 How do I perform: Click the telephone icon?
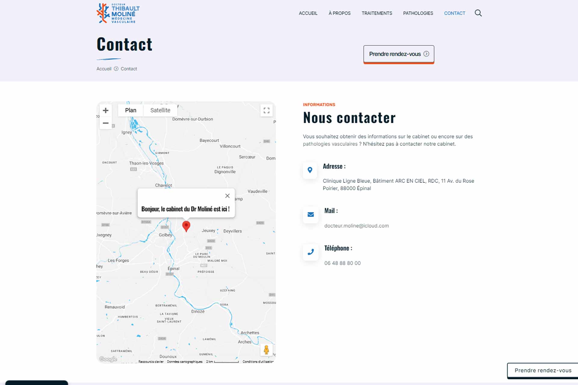[x=311, y=252]
